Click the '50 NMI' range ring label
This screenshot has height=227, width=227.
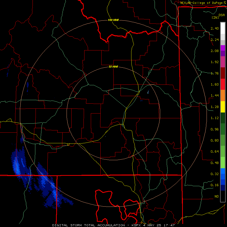tap(113, 67)
